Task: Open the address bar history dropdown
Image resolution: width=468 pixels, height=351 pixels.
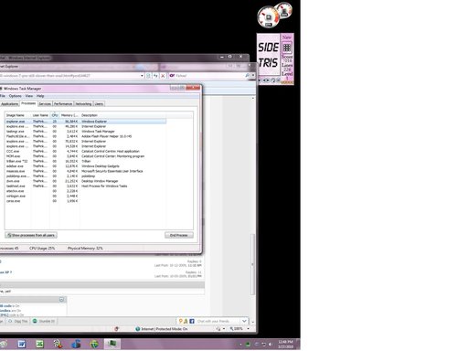Action: 142,76
